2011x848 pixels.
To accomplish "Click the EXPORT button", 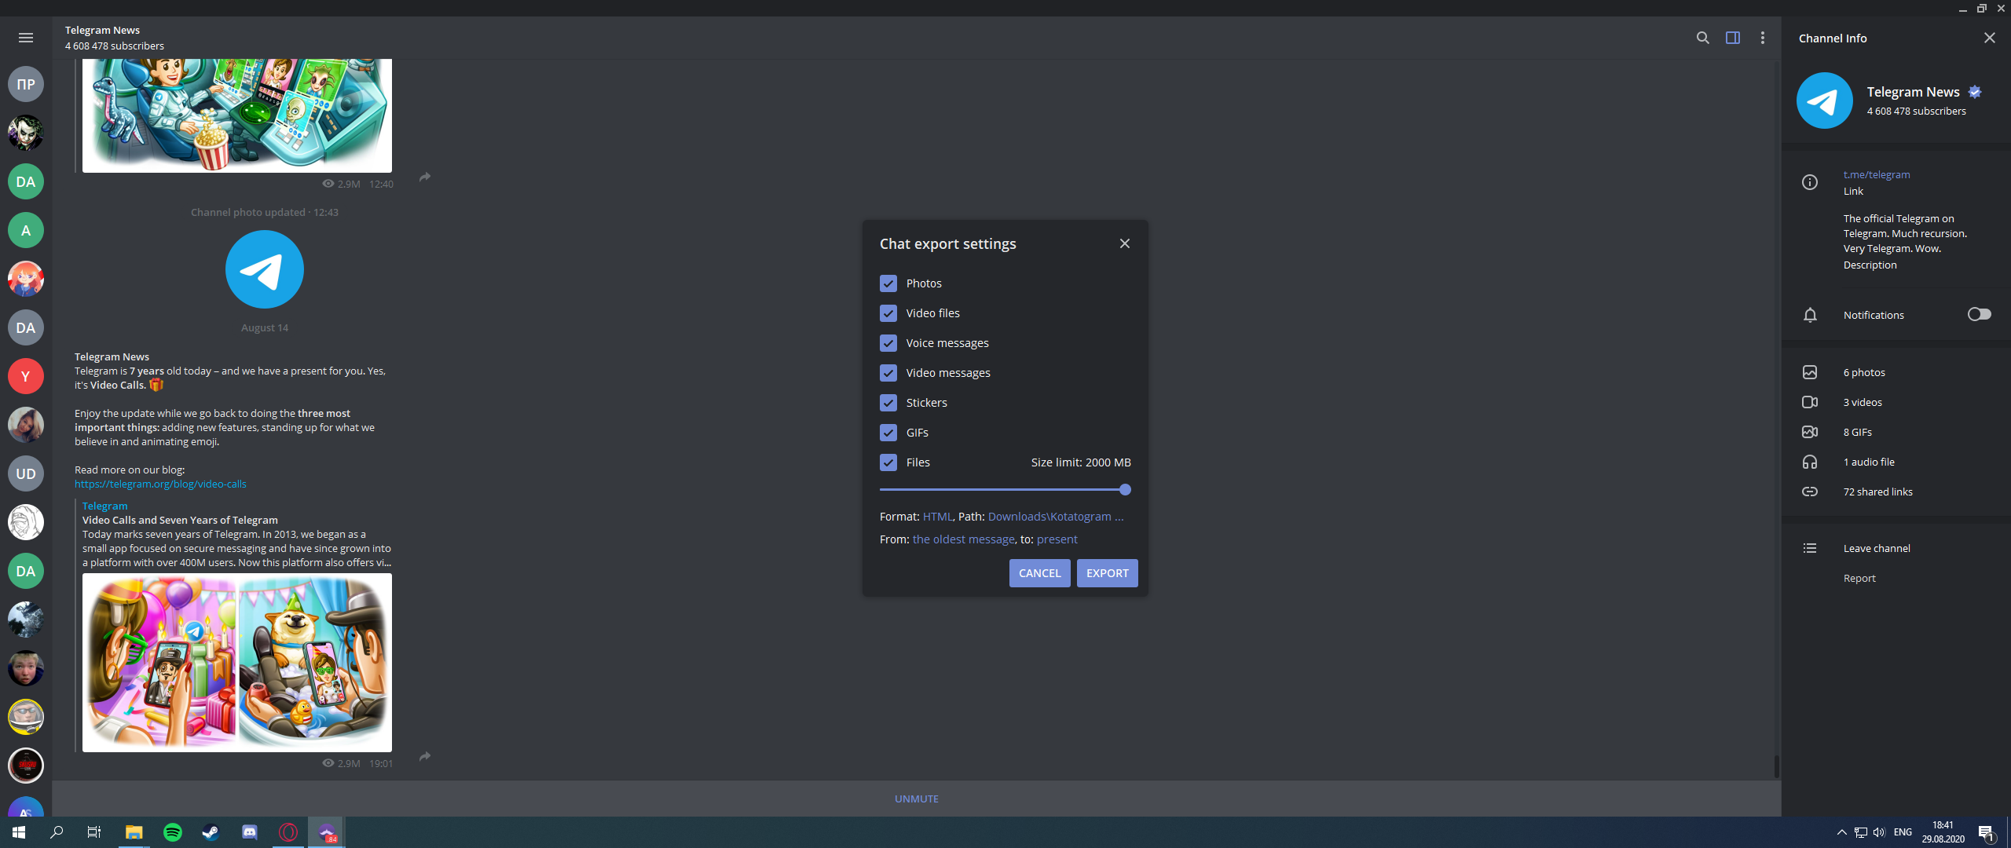I will tap(1107, 573).
